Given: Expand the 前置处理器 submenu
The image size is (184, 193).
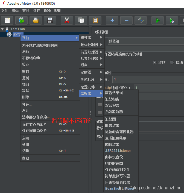Looking at the screenshot, I should (92, 52).
